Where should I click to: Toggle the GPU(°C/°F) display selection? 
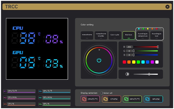pos(132,99)
